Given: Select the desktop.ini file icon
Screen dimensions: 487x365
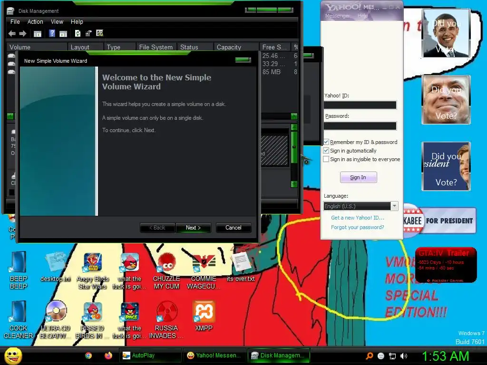Looking at the screenshot, I should tap(56, 267).
